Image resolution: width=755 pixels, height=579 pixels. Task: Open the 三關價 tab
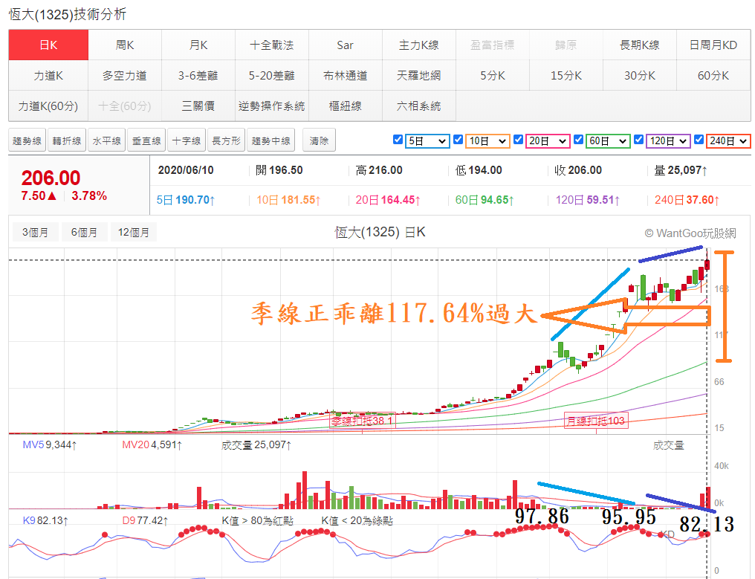(x=198, y=106)
